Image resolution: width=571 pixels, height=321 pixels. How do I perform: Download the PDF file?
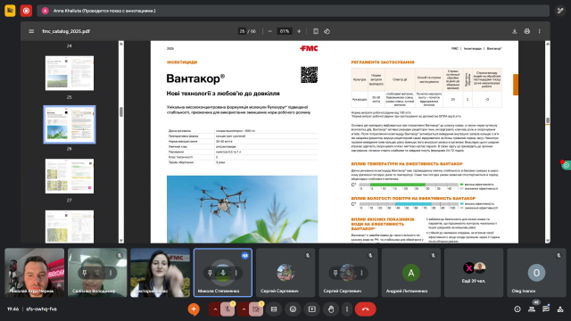click(515, 31)
